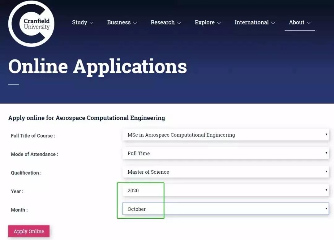Click the chevron beside About
The width and height of the screenshot is (334, 240).
(308, 23)
